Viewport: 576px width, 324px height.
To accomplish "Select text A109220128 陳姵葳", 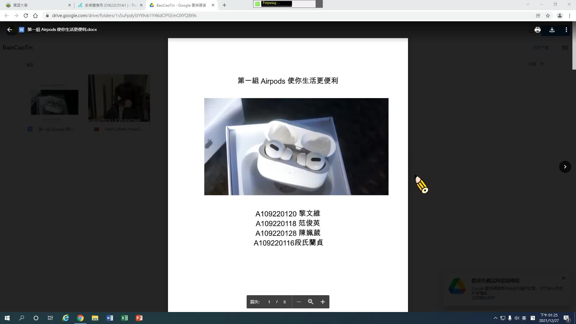I will (288, 233).
